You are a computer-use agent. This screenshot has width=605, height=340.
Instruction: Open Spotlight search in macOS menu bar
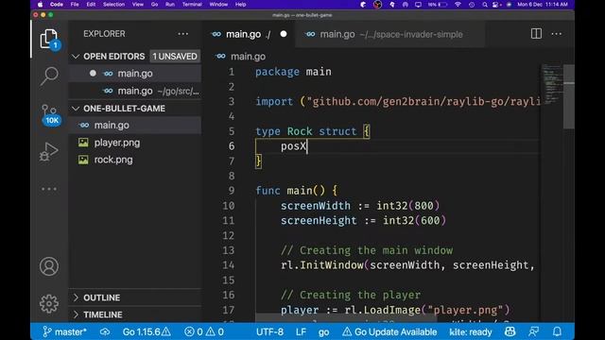[485, 5]
